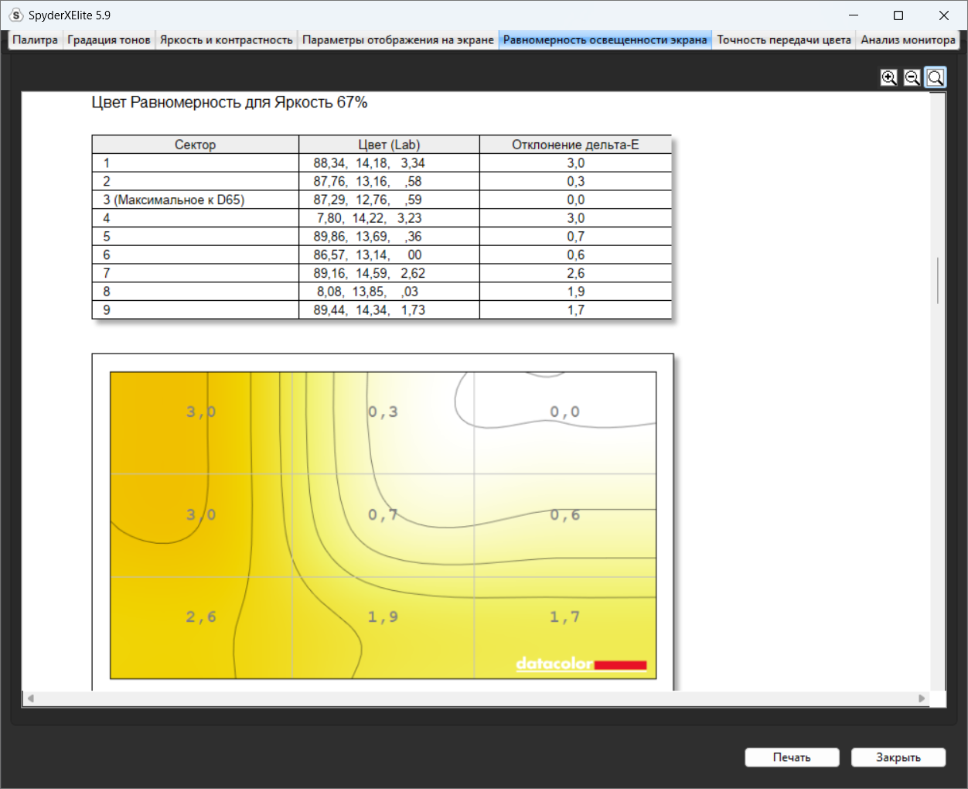Click the vertical scrollbar thumb of report

point(938,280)
